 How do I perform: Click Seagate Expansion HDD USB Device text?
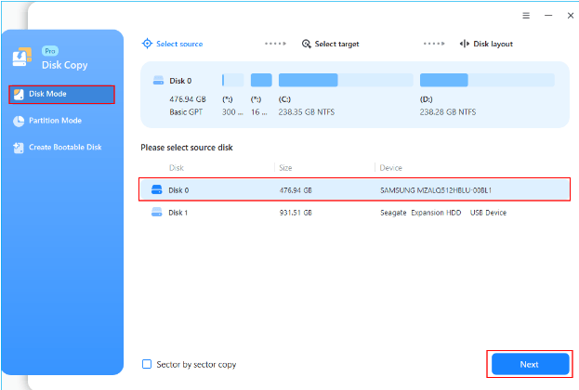[443, 213]
